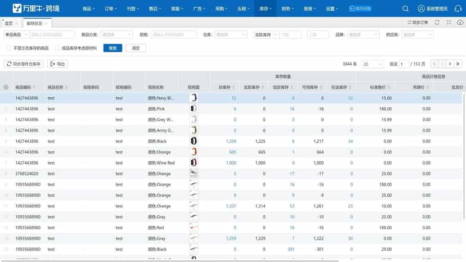This screenshot has width=466, height=262.
Task: Go to the previous page arrow
Action: (x=442, y=64)
